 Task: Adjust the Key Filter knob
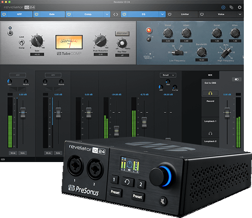click(x=122, y=43)
